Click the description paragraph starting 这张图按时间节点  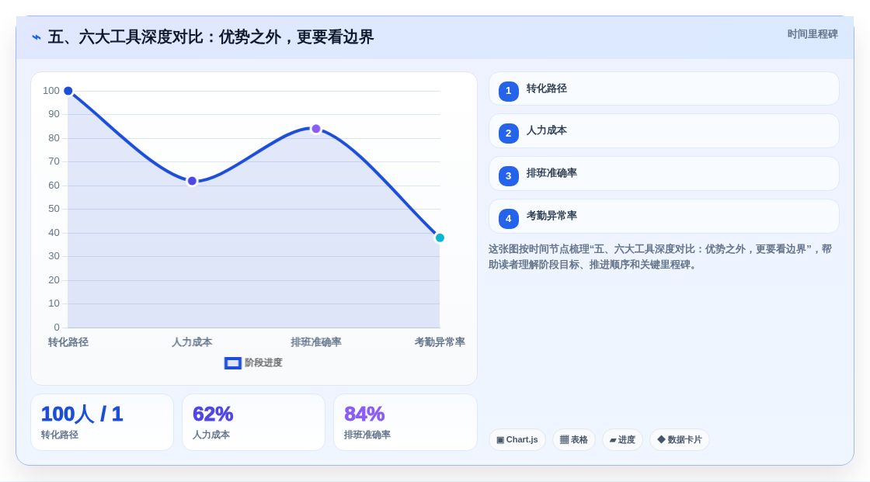coord(660,257)
